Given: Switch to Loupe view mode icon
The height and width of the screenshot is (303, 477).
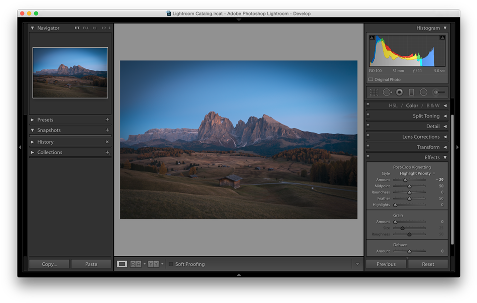Looking at the screenshot, I should click(122, 264).
